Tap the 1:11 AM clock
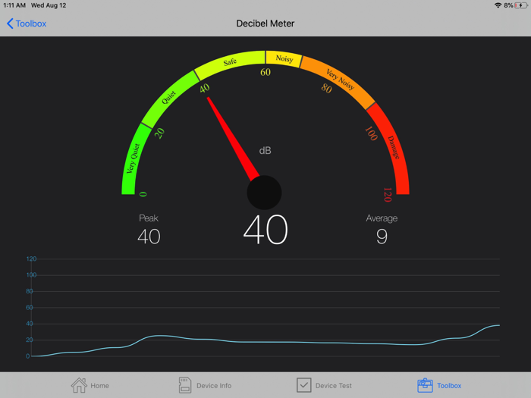The height and width of the screenshot is (398, 531). tap(14, 5)
